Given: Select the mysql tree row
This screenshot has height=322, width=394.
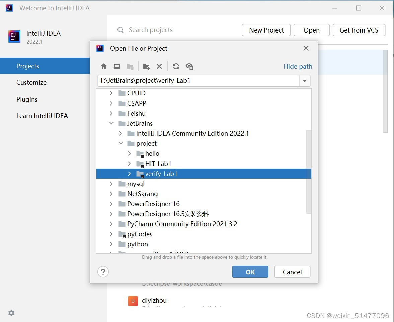Looking at the screenshot, I should click(204, 184).
